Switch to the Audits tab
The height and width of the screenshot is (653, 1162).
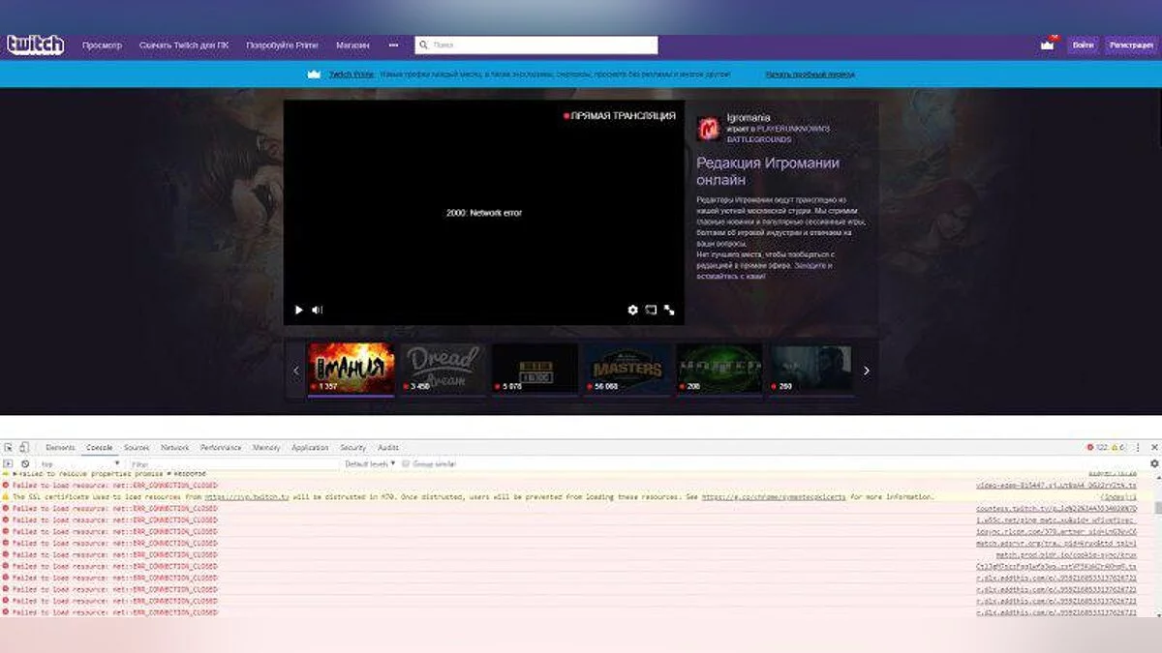388,448
